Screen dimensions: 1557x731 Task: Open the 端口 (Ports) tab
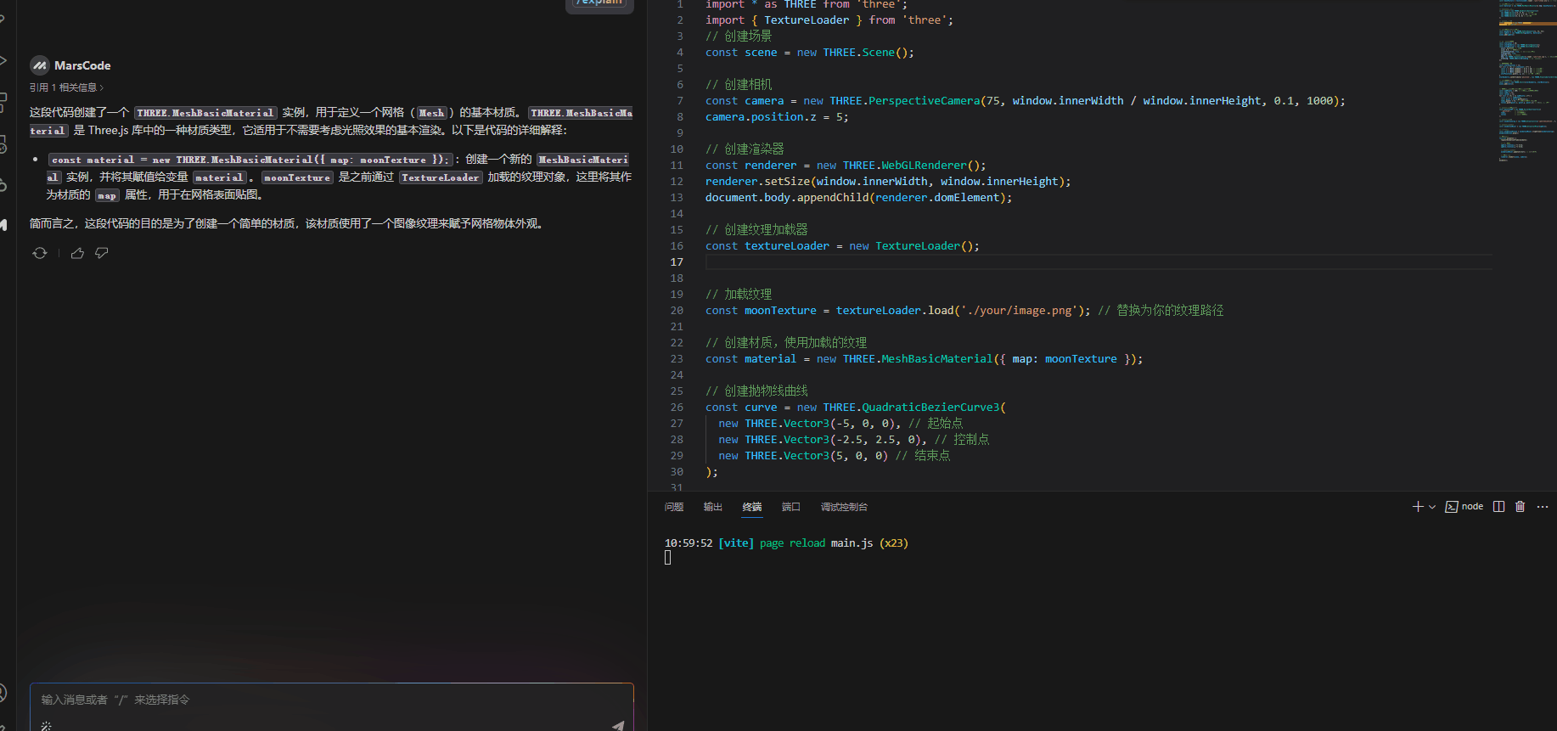791,507
